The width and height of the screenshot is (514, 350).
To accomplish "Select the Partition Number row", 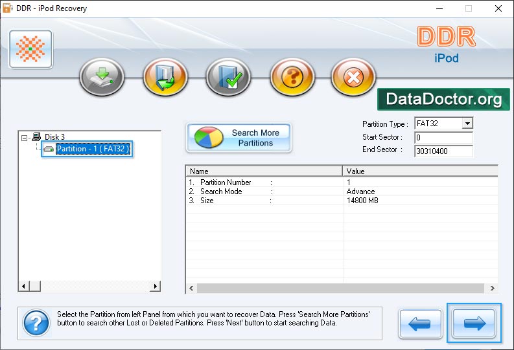I will (x=342, y=182).
